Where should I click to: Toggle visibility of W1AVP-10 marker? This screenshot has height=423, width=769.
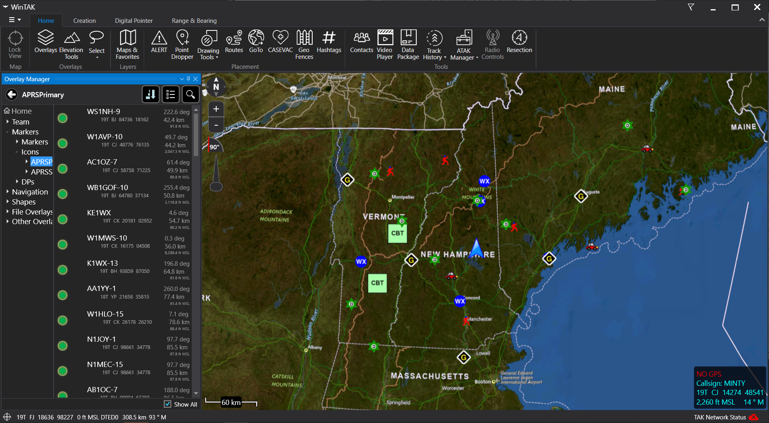tap(62, 143)
